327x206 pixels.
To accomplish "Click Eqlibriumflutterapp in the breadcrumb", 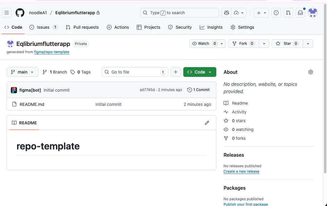I will pos(75,13).
